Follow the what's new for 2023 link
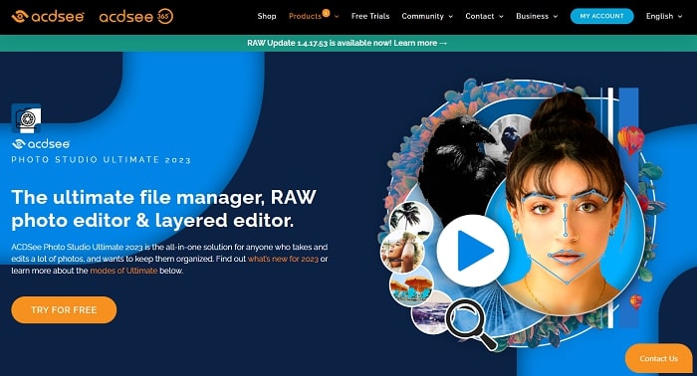The height and width of the screenshot is (376, 697). coord(283,259)
